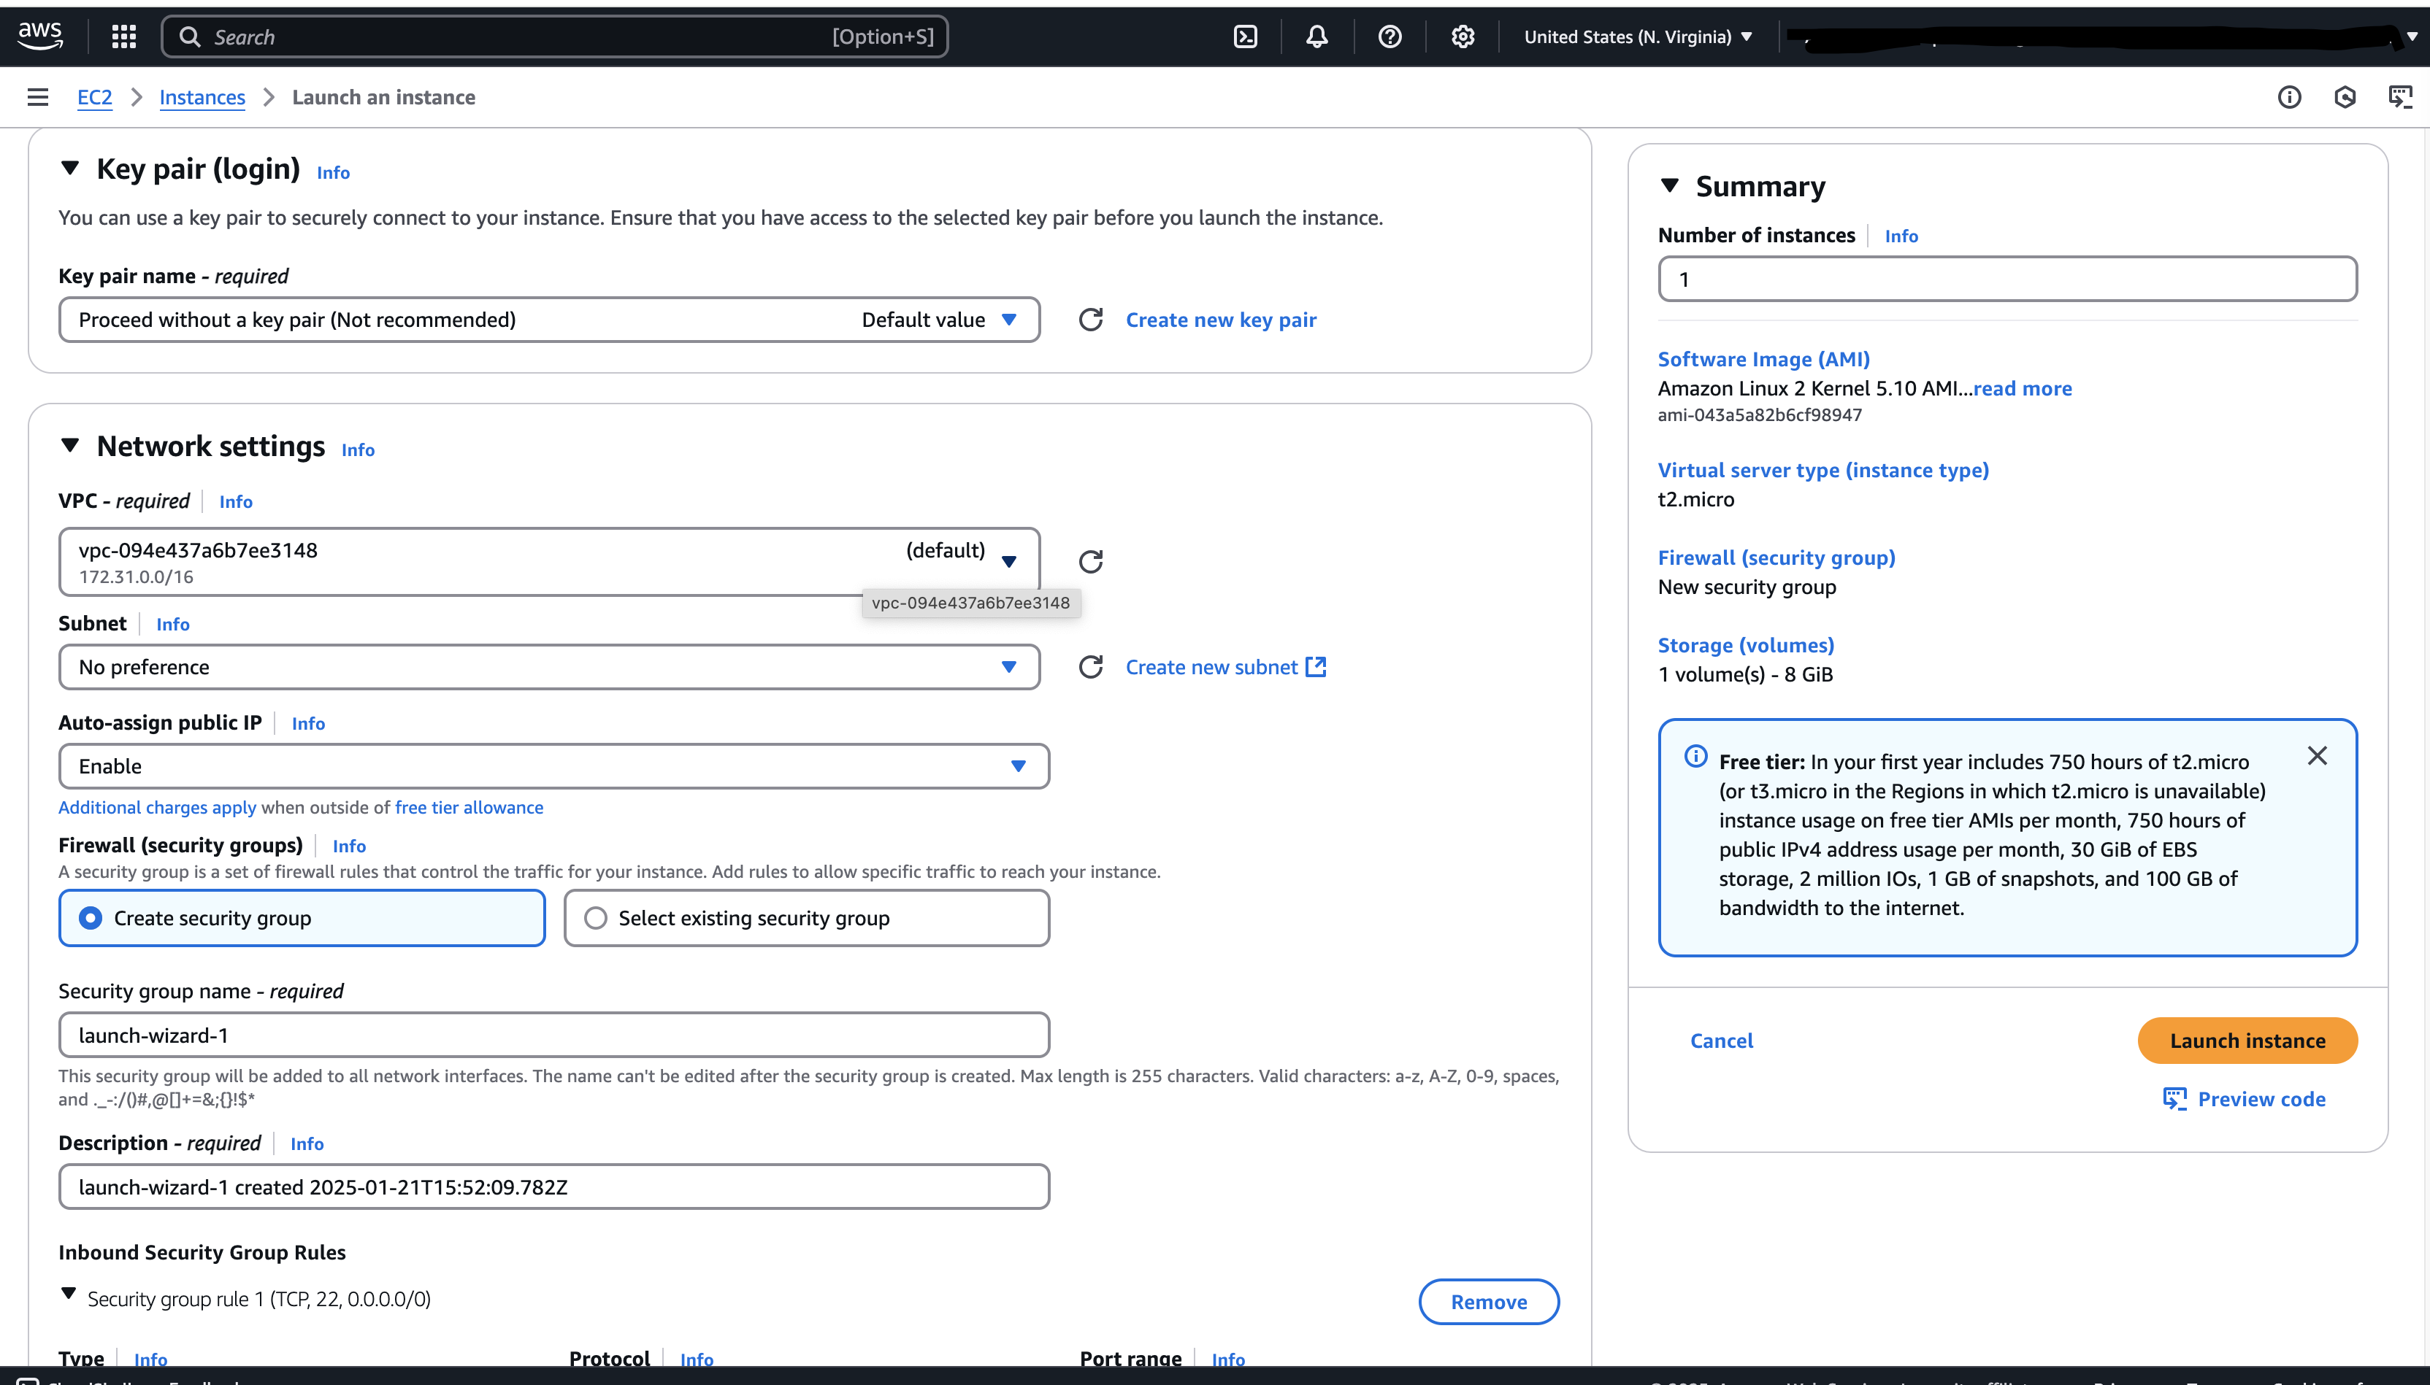Collapse the Summary panel
This screenshot has height=1385, width=2430.
pos(1669,185)
